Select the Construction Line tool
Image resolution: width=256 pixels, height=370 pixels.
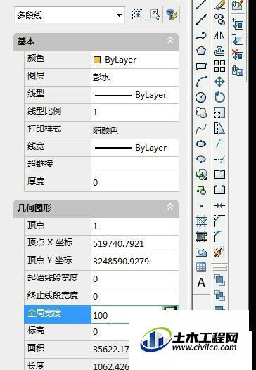(x=200, y=20)
